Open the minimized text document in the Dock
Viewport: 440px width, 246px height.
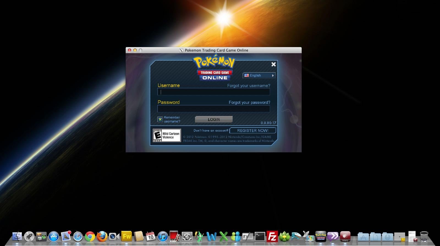(412, 236)
